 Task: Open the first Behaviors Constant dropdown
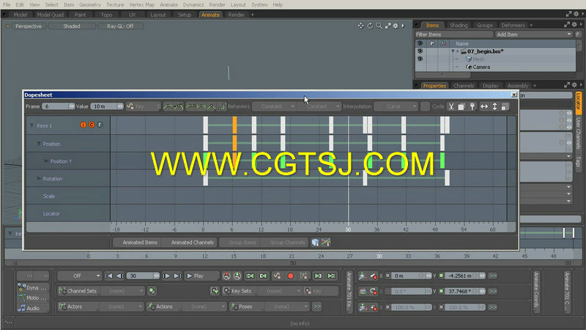point(274,106)
